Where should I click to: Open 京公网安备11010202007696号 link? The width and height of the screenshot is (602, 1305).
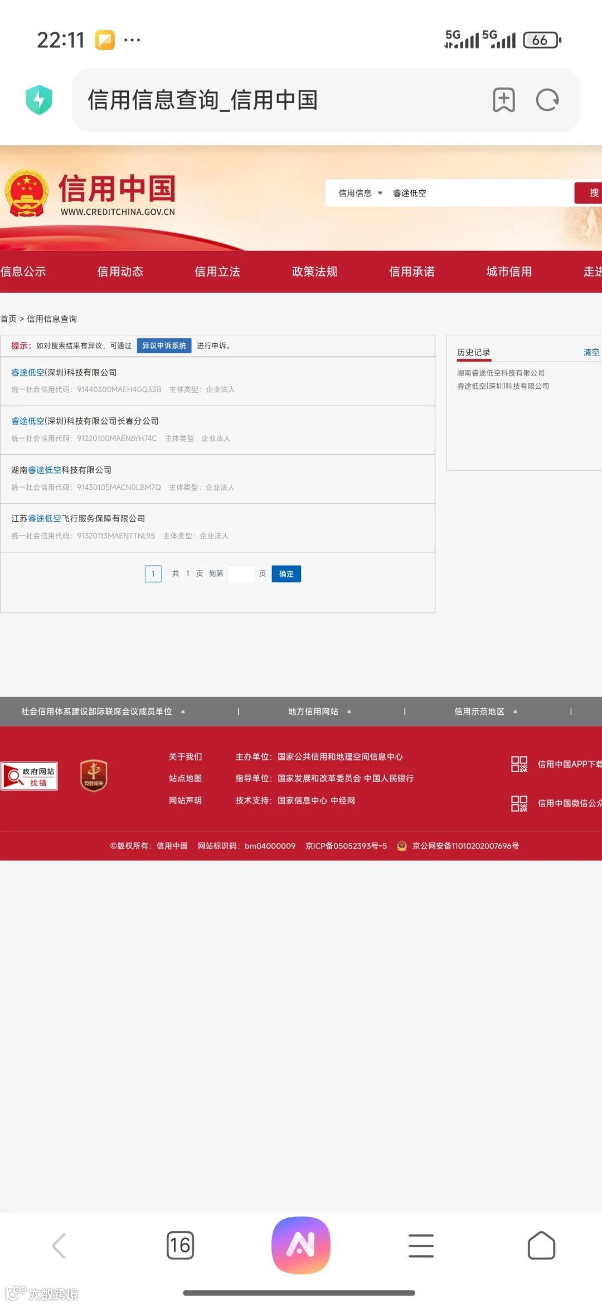point(465,846)
